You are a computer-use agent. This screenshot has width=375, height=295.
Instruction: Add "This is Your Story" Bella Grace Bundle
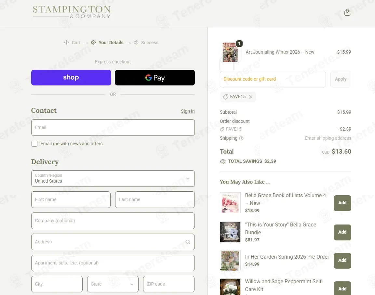pyautogui.click(x=342, y=232)
